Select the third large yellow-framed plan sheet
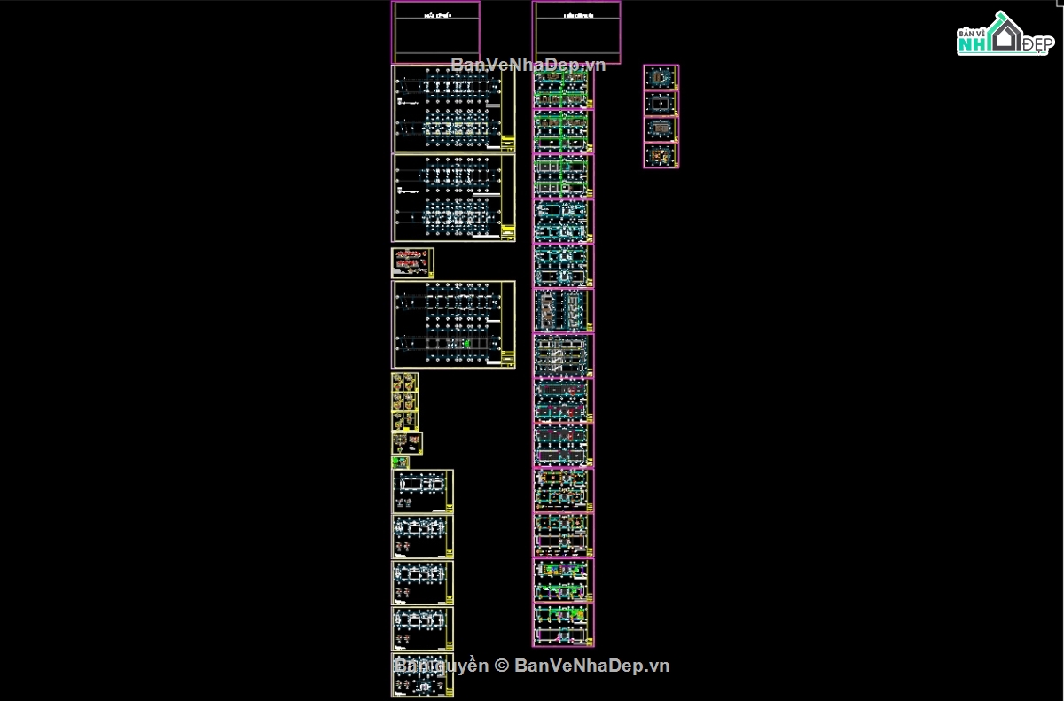Screen dimensions: 1064x701 tap(453, 324)
